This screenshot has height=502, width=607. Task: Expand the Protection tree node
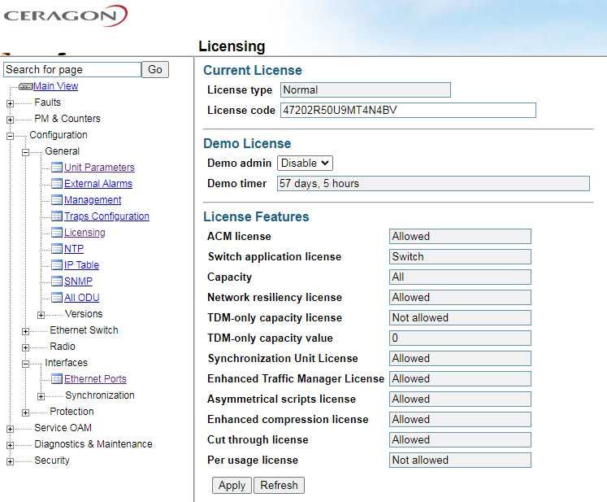coord(25,413)
